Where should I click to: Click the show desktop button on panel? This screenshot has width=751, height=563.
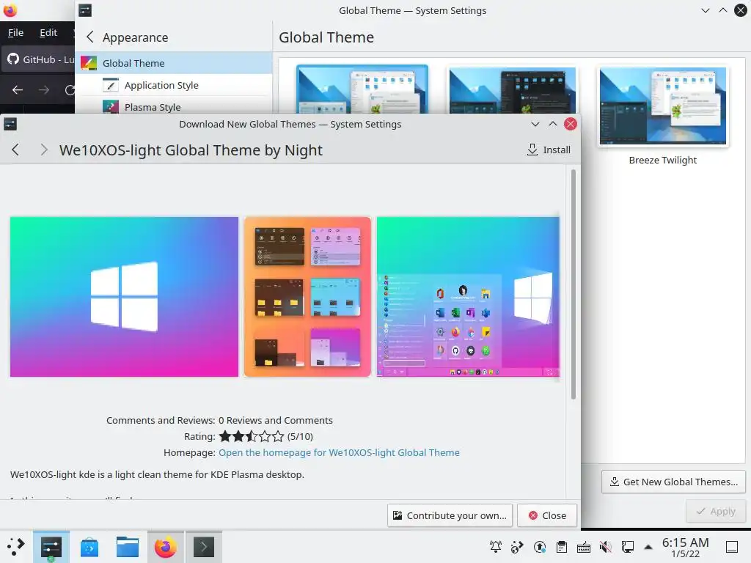(732, 547)
